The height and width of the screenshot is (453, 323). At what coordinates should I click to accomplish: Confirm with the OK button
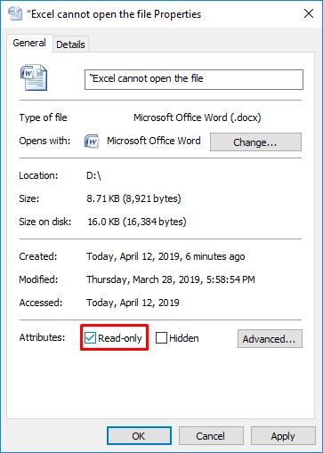point(139,436)
